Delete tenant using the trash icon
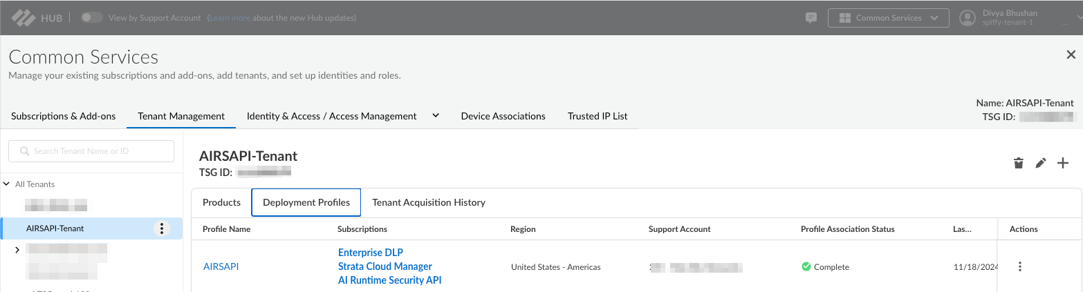This screenshot has width=1083, height=292. tap(1018, 163)
